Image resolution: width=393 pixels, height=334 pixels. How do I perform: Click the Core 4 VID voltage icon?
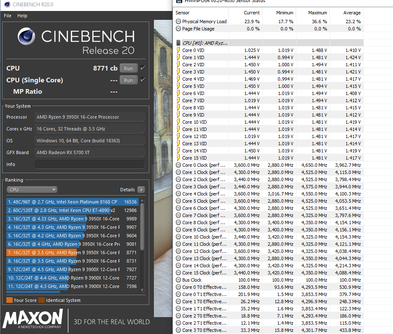(178, 79)
